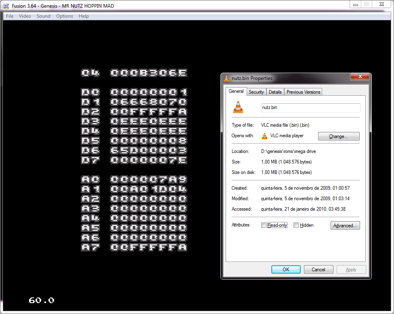Open the Help menu in Fusion

coord(84,16)
